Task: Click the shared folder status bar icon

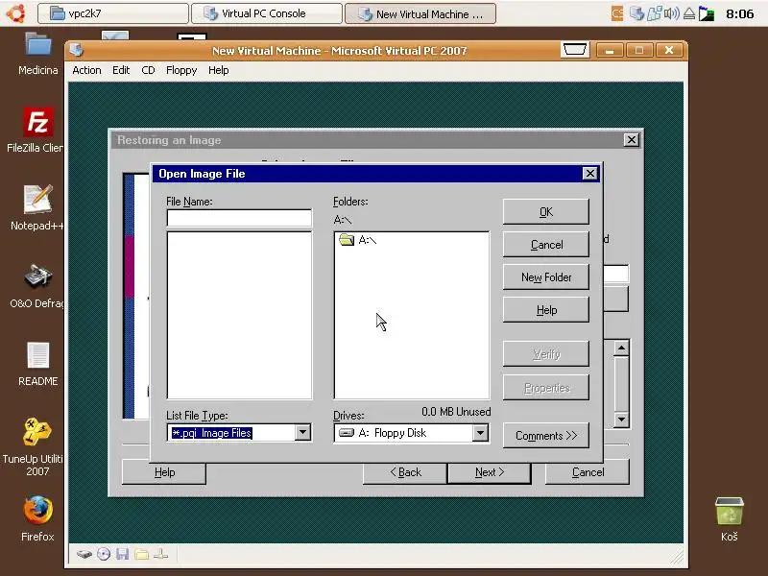Action: (141, 554)
